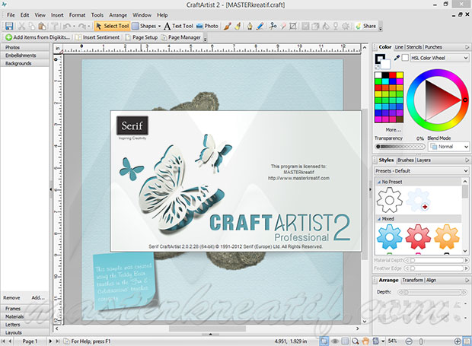This screenshot has width=472, height=346.
Task: Click the Save disk icon in toolbar
Action: [9, 26]
